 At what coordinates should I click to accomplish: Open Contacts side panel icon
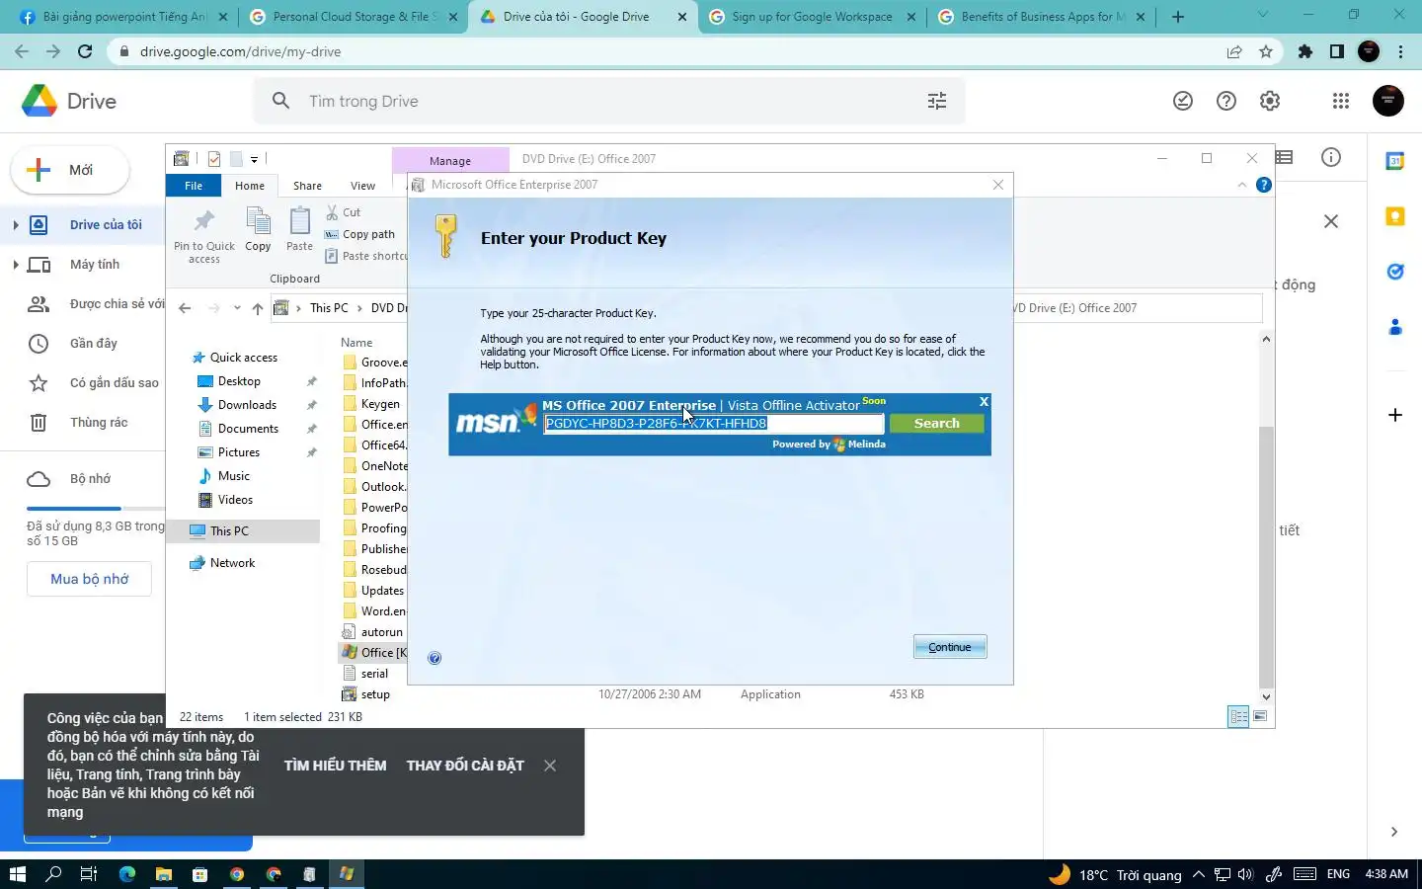(1395, 327)
